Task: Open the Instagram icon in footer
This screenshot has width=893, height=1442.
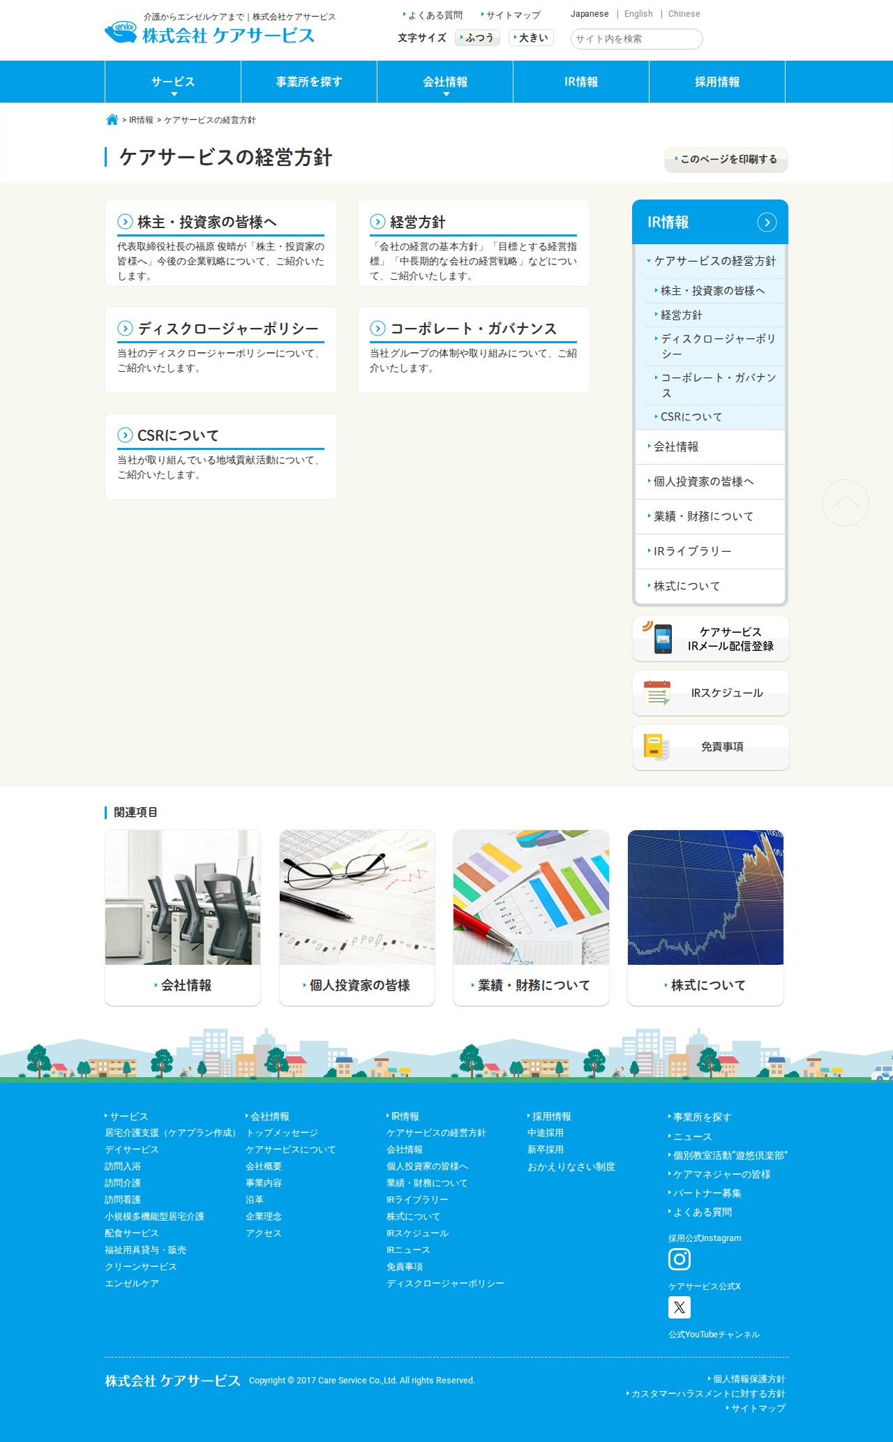Action: click(680, 1259)
